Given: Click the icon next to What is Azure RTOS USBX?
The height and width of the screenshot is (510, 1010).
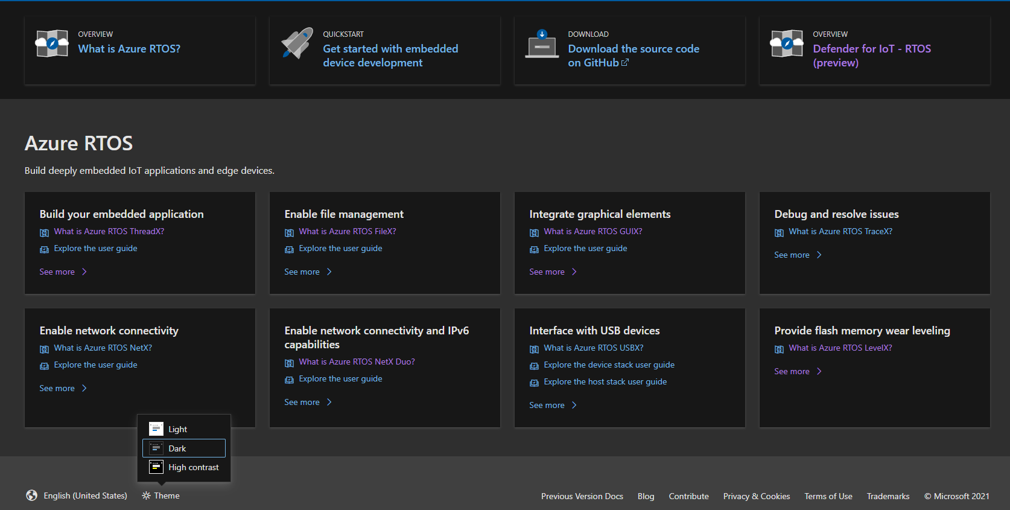Looking at the screenshot, I should coord(534,349).
